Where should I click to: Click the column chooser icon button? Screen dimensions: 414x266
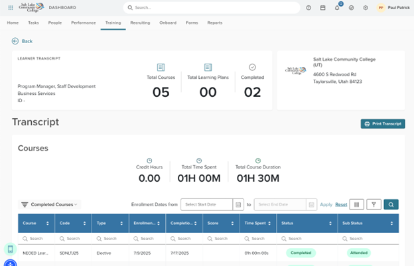[x=357, y=204]
